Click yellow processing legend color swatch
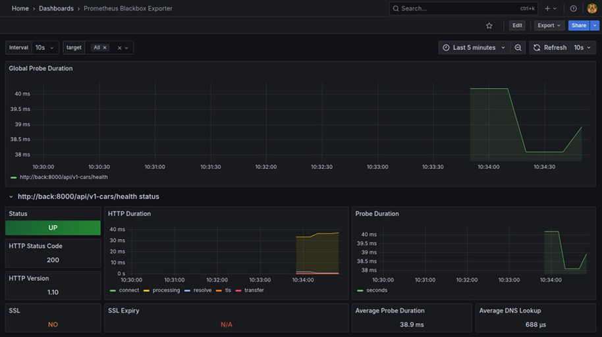602x337 pixels. [146, 290]
